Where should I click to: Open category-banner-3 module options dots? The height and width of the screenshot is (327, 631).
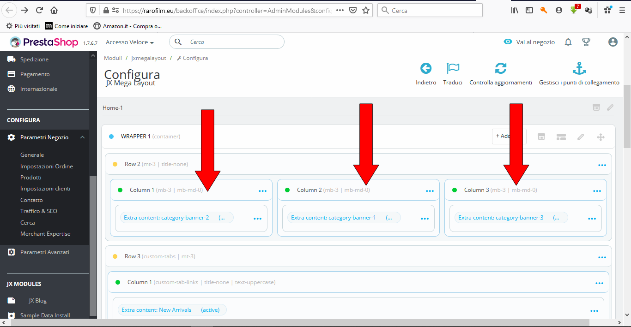point(592,219)
